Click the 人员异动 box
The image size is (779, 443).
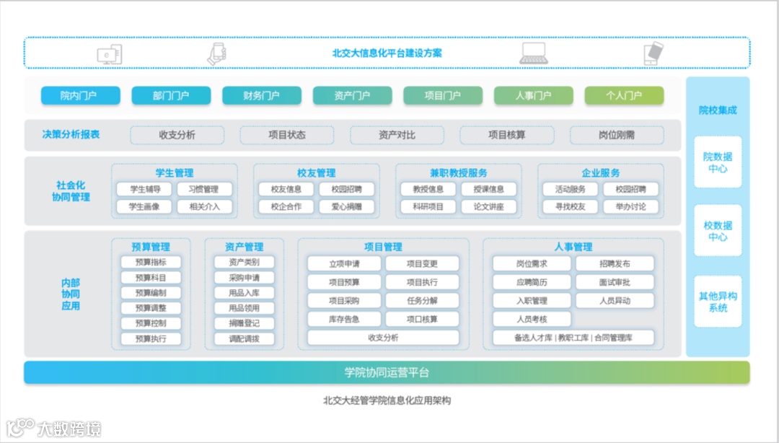(x=615, y=301)
